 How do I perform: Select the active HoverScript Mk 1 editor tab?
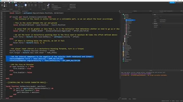pos(25,11)
